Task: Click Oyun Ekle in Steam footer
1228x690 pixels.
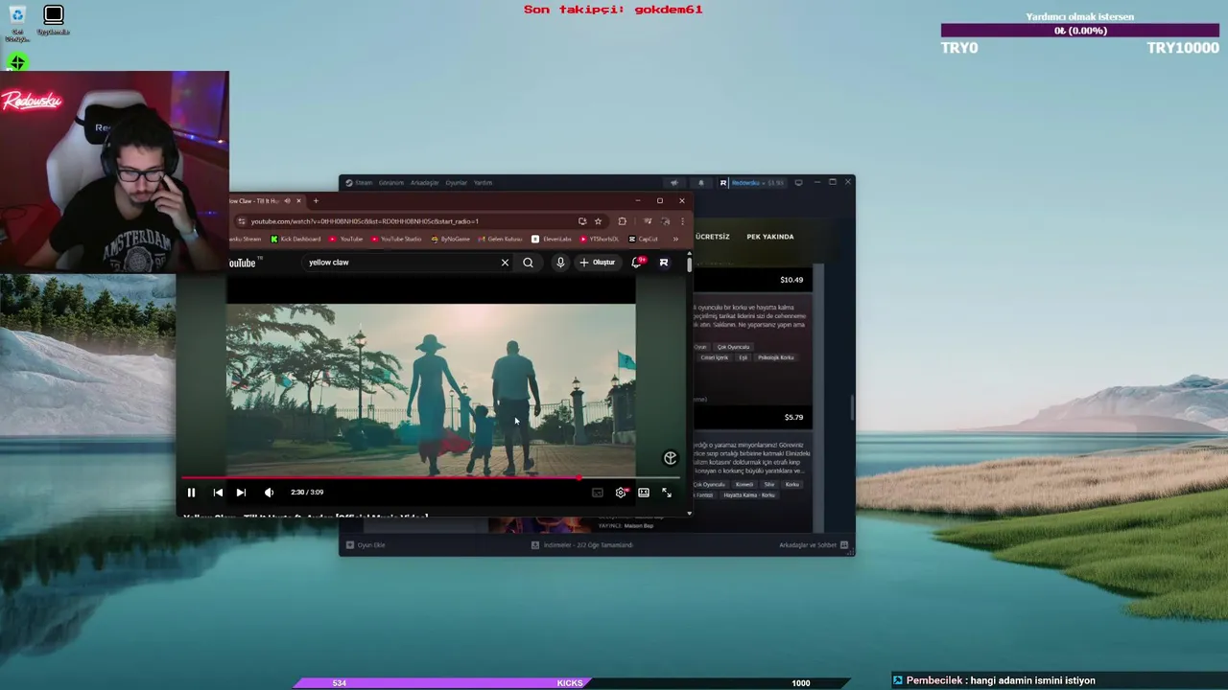Action: [x=366, y=545]
